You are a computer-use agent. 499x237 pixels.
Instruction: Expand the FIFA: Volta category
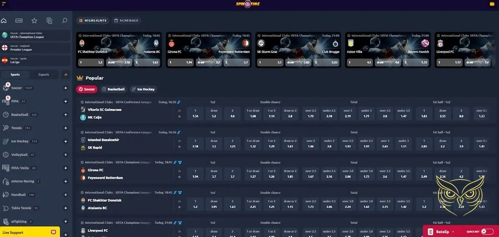point(65,168)
